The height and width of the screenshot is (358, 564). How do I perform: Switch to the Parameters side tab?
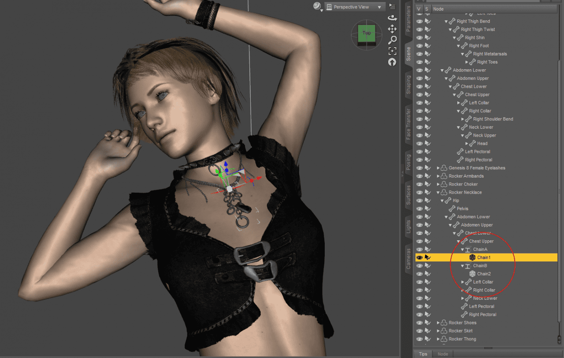click(x=408, y=19)
